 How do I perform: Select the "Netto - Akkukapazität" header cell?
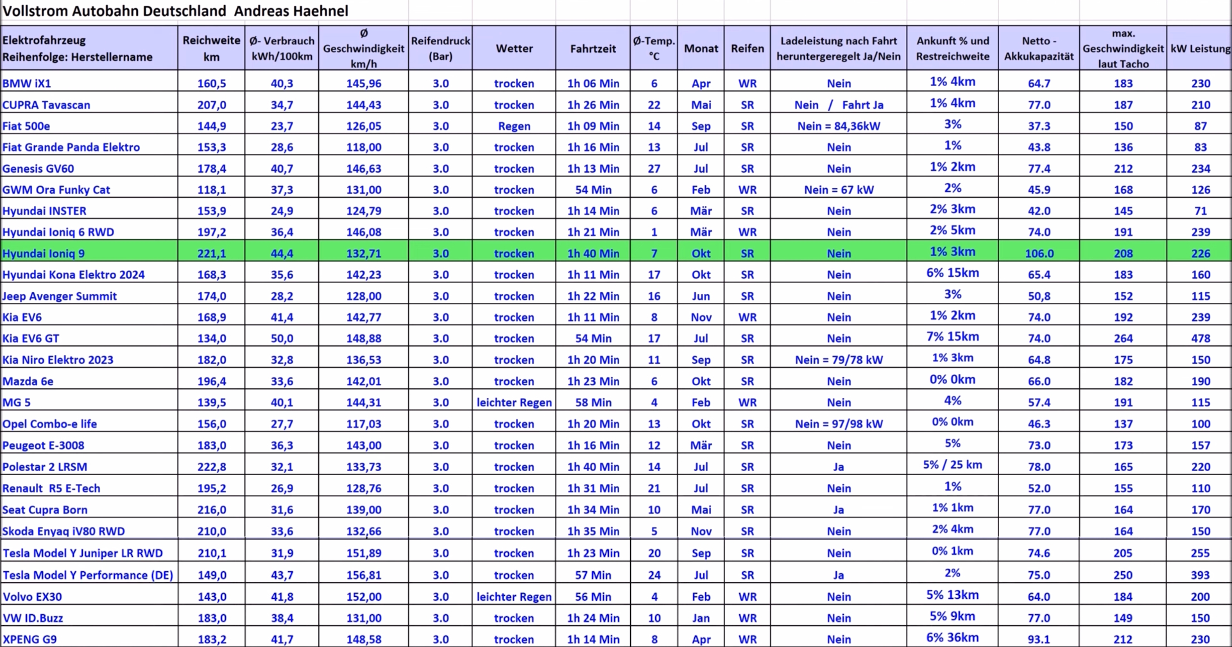1039,48
